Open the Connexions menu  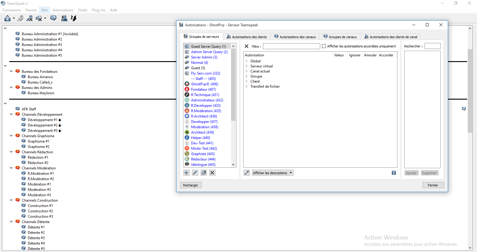click(12, 10)
